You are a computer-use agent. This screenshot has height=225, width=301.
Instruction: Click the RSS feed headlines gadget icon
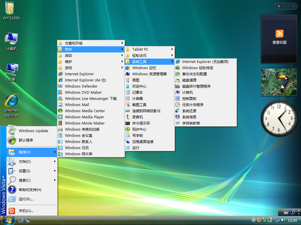pos(279,33)
